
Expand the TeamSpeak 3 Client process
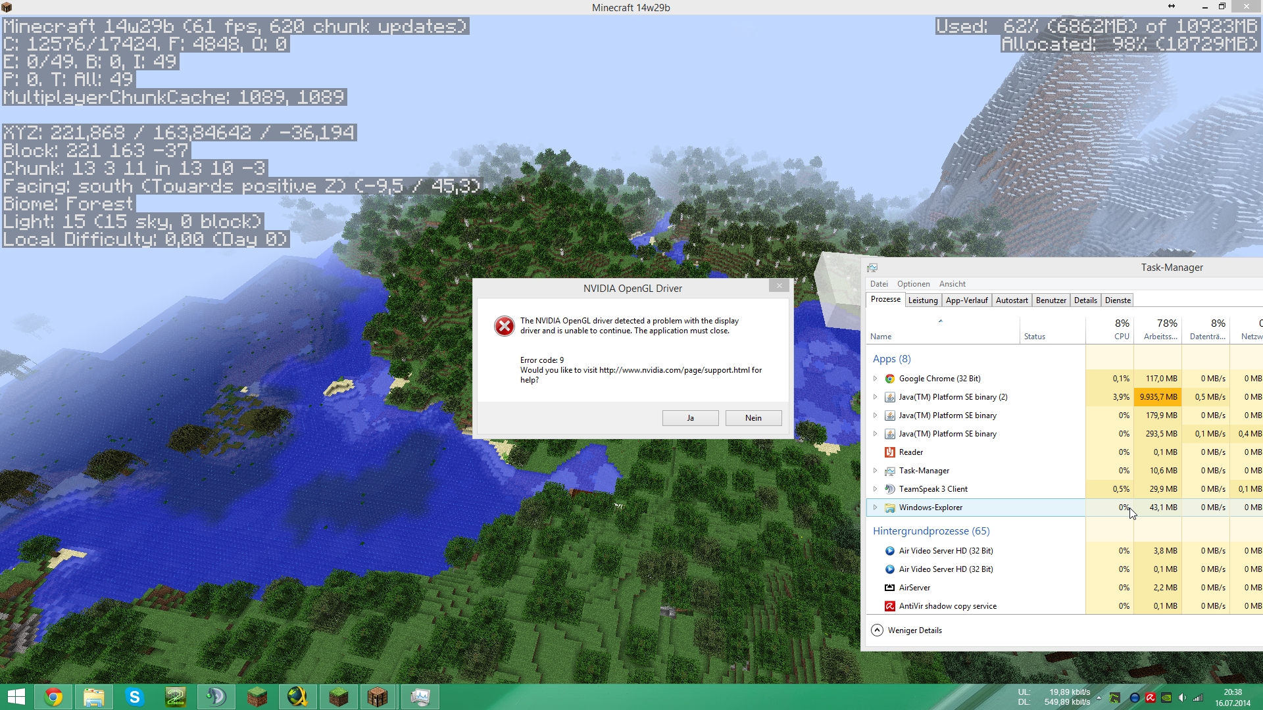875,489
